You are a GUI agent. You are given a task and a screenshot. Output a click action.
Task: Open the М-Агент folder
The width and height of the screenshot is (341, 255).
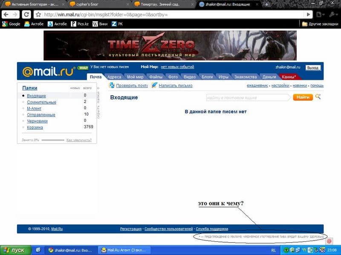tap(34, 108)
